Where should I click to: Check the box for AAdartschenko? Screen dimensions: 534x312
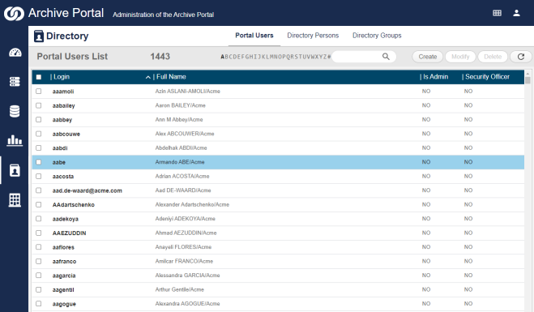(38, 204)
